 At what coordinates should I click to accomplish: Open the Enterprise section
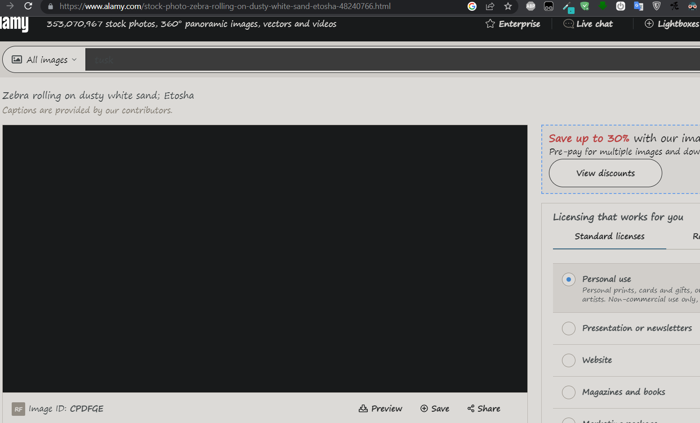(512, 24)
